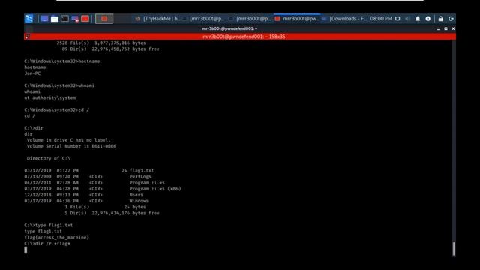Click the Windows directory row
This screenshot has height=270, width=480.
click(86, 201)
